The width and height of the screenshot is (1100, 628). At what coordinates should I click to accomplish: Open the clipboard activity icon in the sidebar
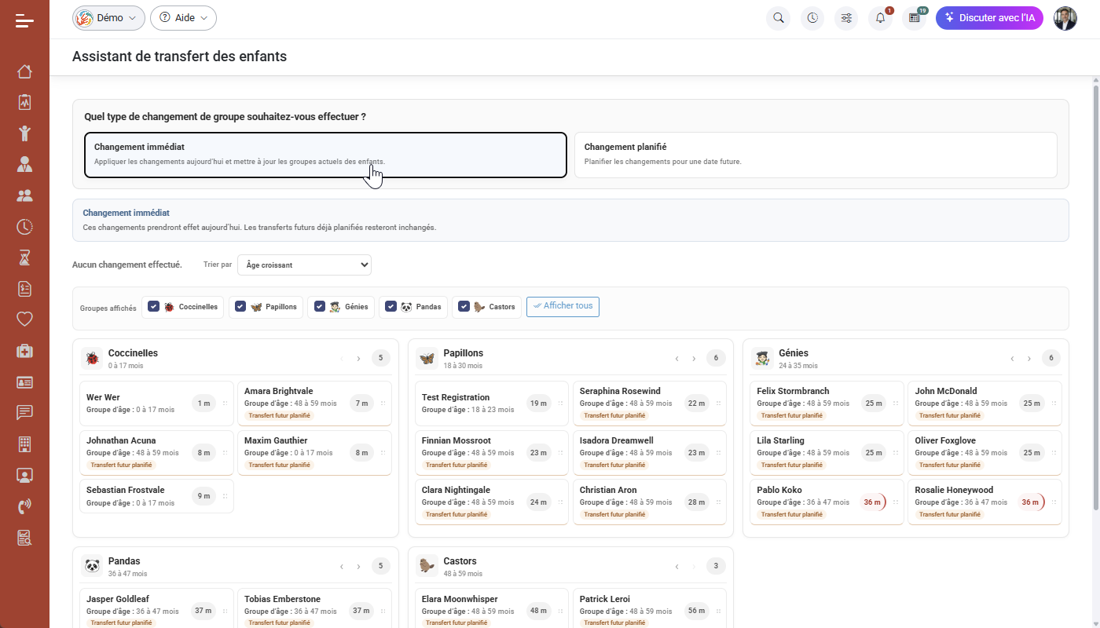(24, 102)
